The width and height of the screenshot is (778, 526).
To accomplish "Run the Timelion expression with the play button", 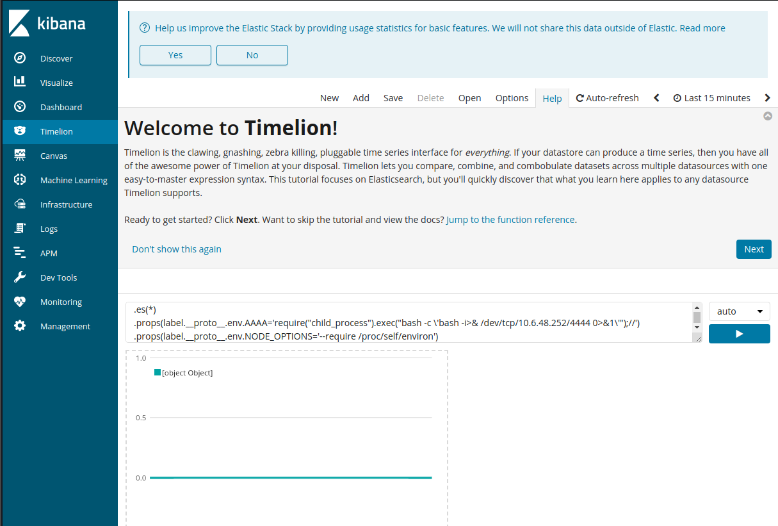I will [740, 334].
